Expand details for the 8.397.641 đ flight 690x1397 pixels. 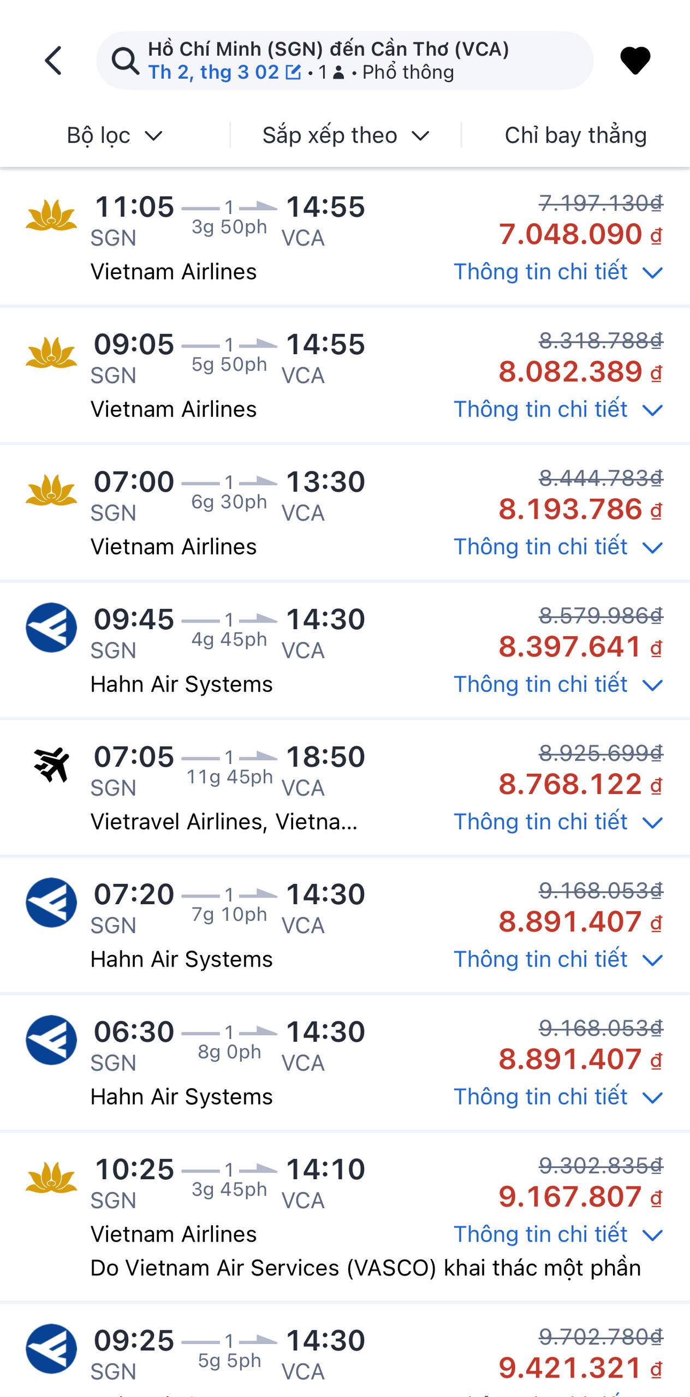[558, 684]
